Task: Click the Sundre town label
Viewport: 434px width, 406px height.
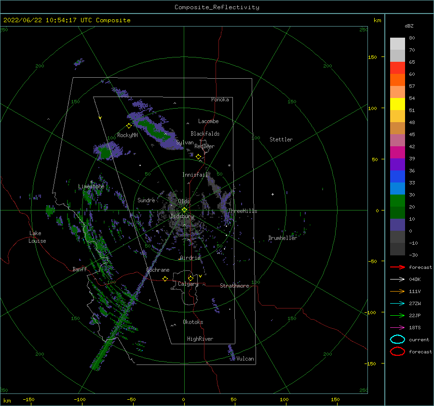Action: (x=146, y=200)
